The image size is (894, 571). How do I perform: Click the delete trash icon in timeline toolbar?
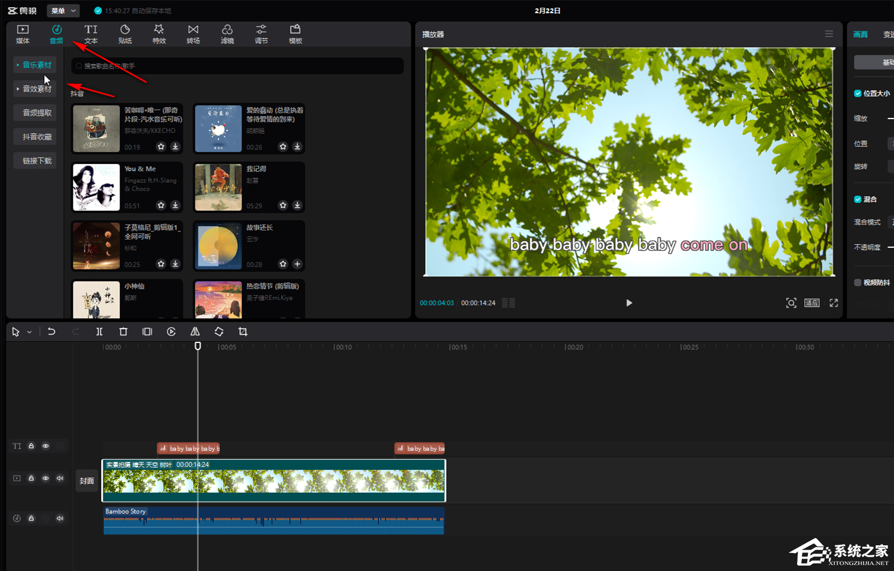tap(123, 332)
